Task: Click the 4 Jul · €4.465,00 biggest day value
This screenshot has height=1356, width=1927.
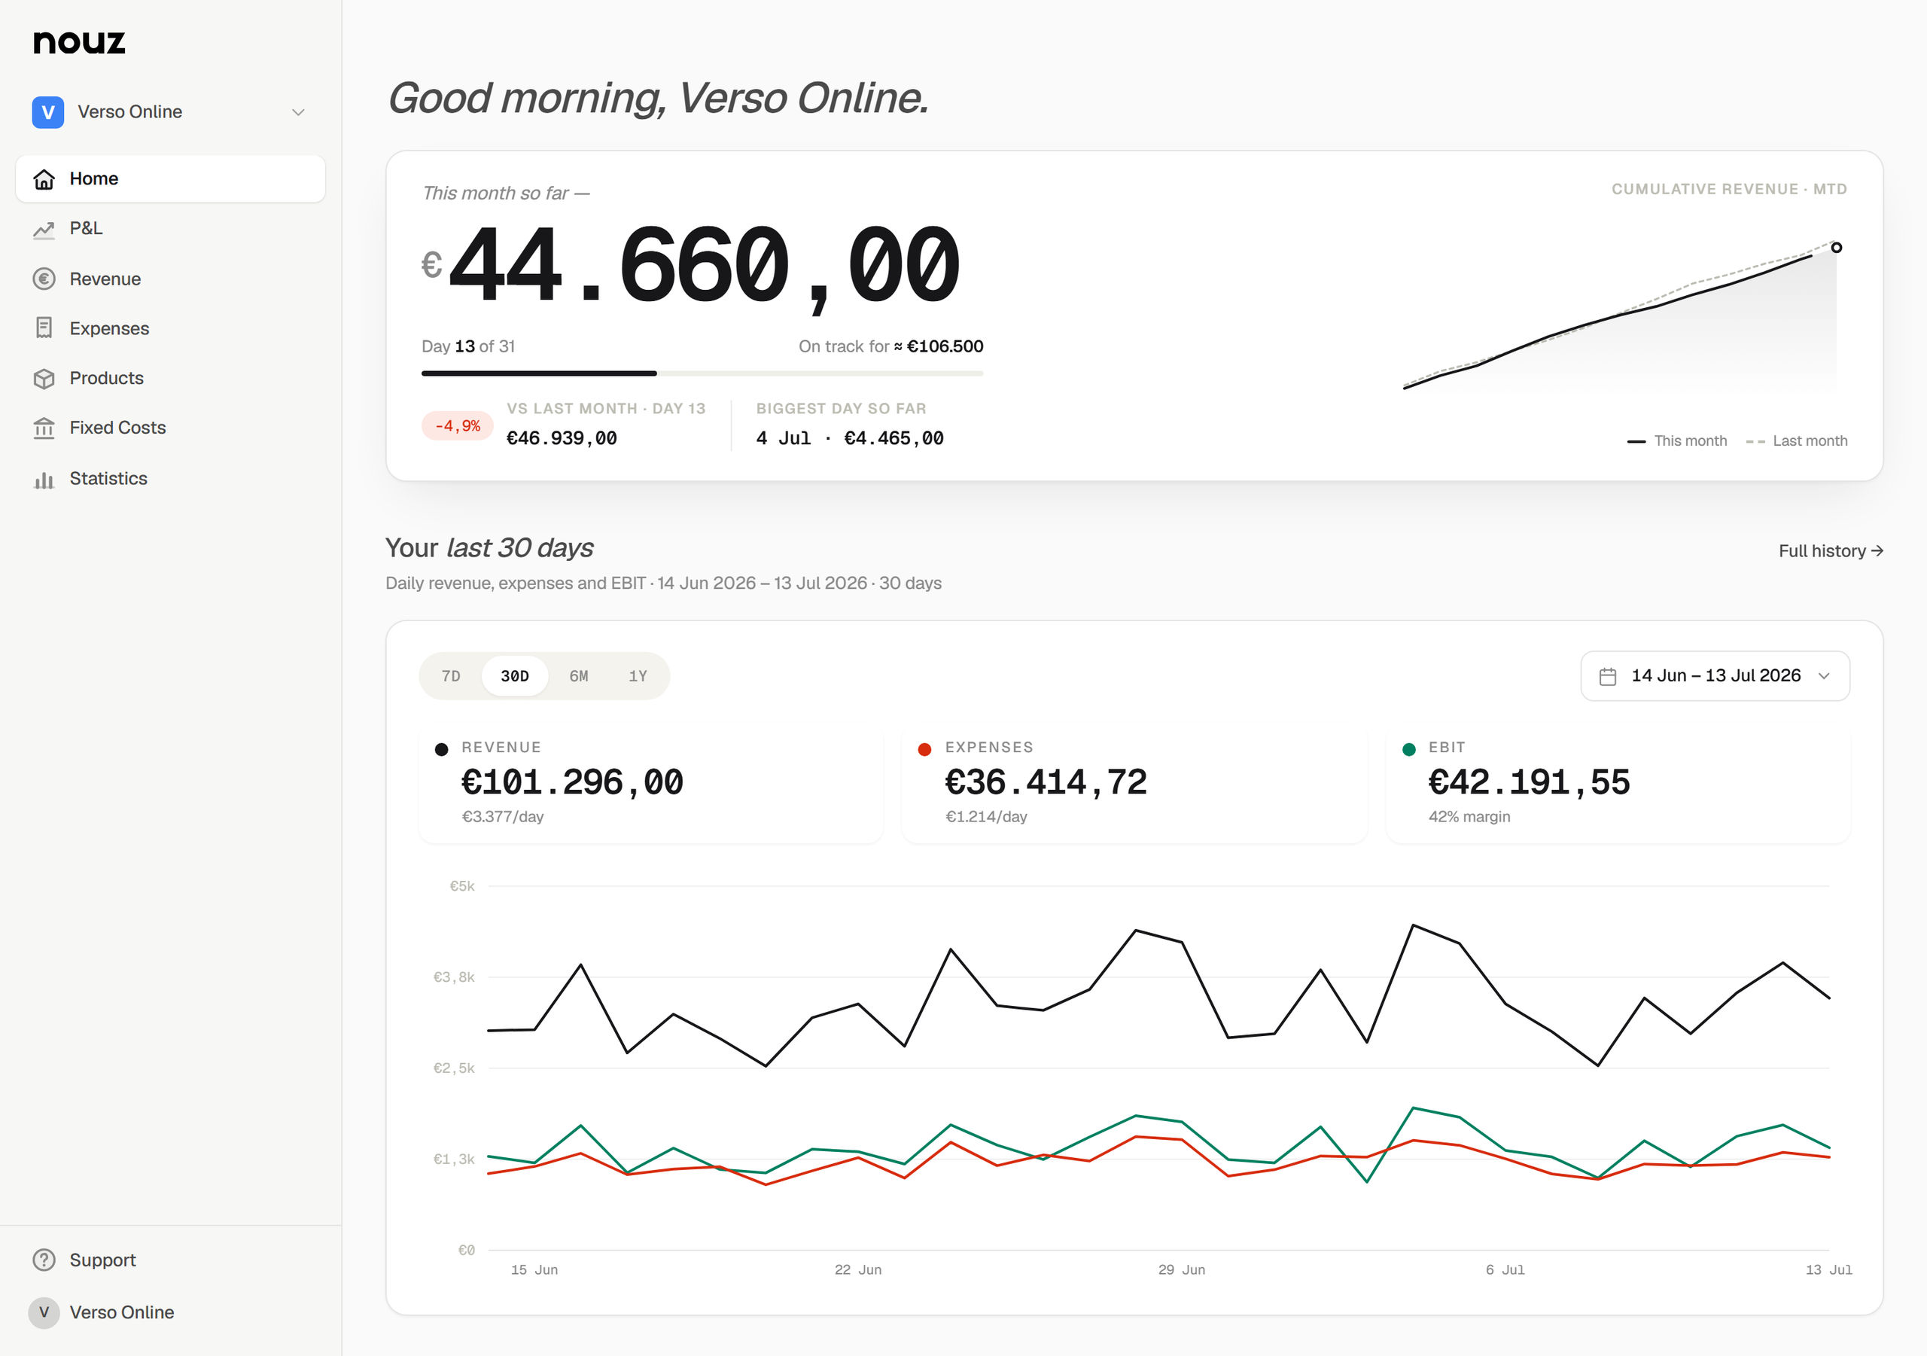Action: (x=849, y=438)
